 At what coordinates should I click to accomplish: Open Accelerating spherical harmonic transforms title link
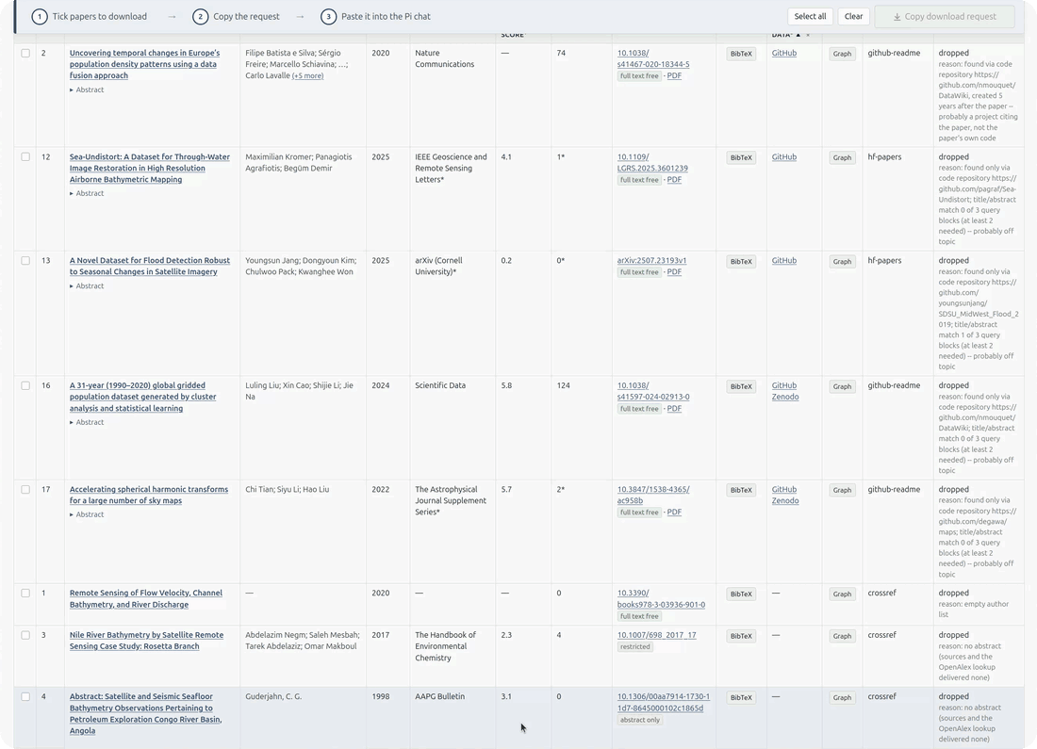coord(149,495)
